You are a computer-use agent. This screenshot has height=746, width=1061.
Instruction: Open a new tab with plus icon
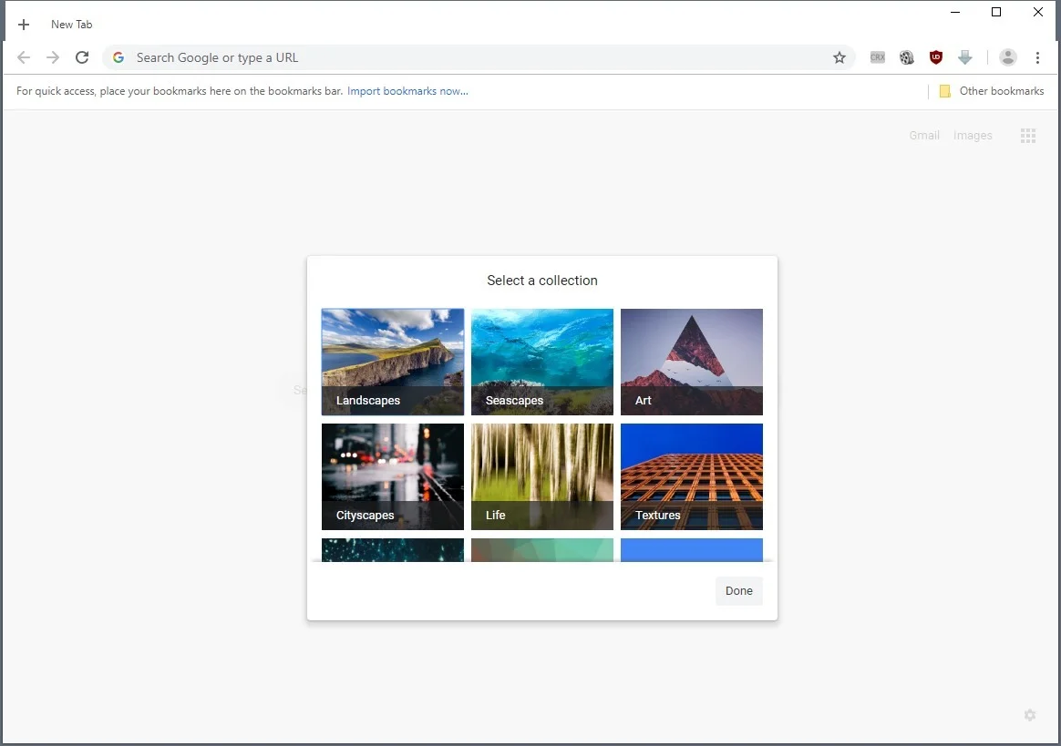[24, 25]
